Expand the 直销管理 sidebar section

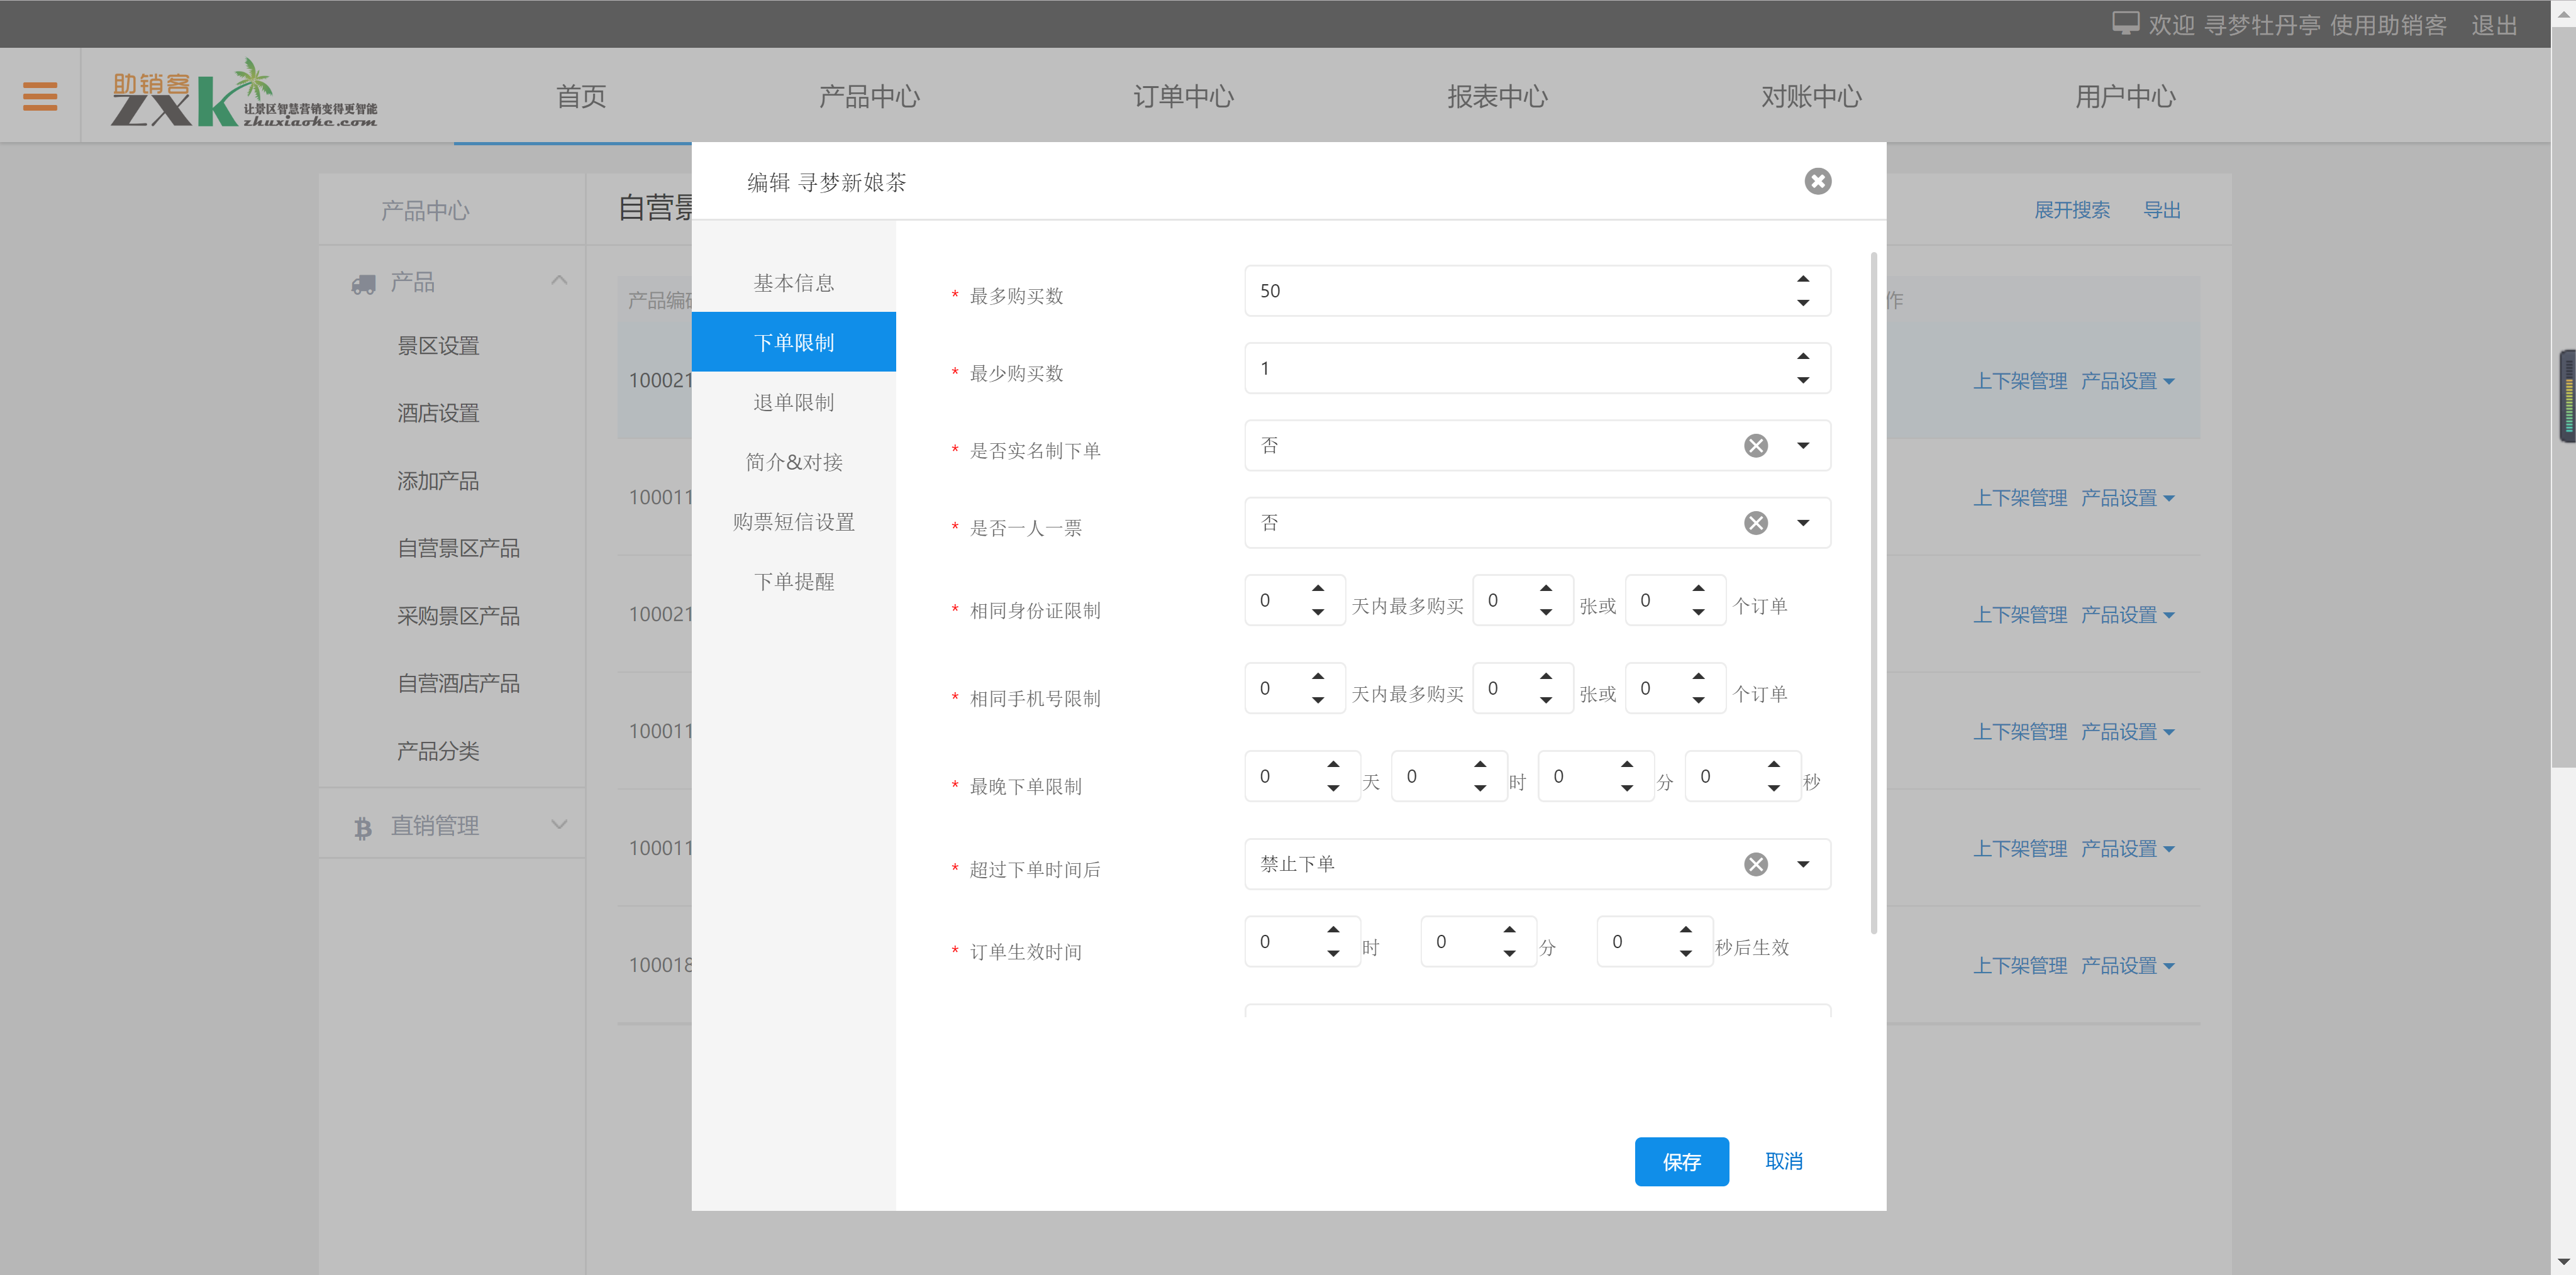[x=559, y=825]
